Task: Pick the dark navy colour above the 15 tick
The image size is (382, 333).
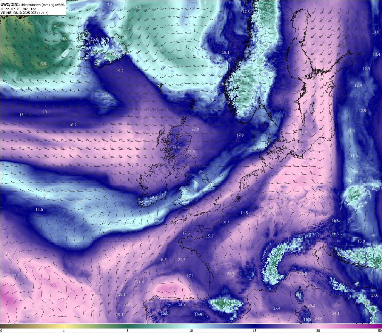Action: tap(255, 326)
